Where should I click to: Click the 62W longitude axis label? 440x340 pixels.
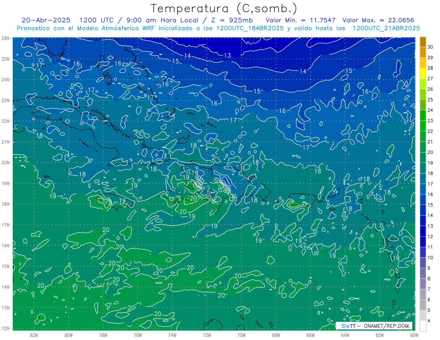tap(379, 335)
